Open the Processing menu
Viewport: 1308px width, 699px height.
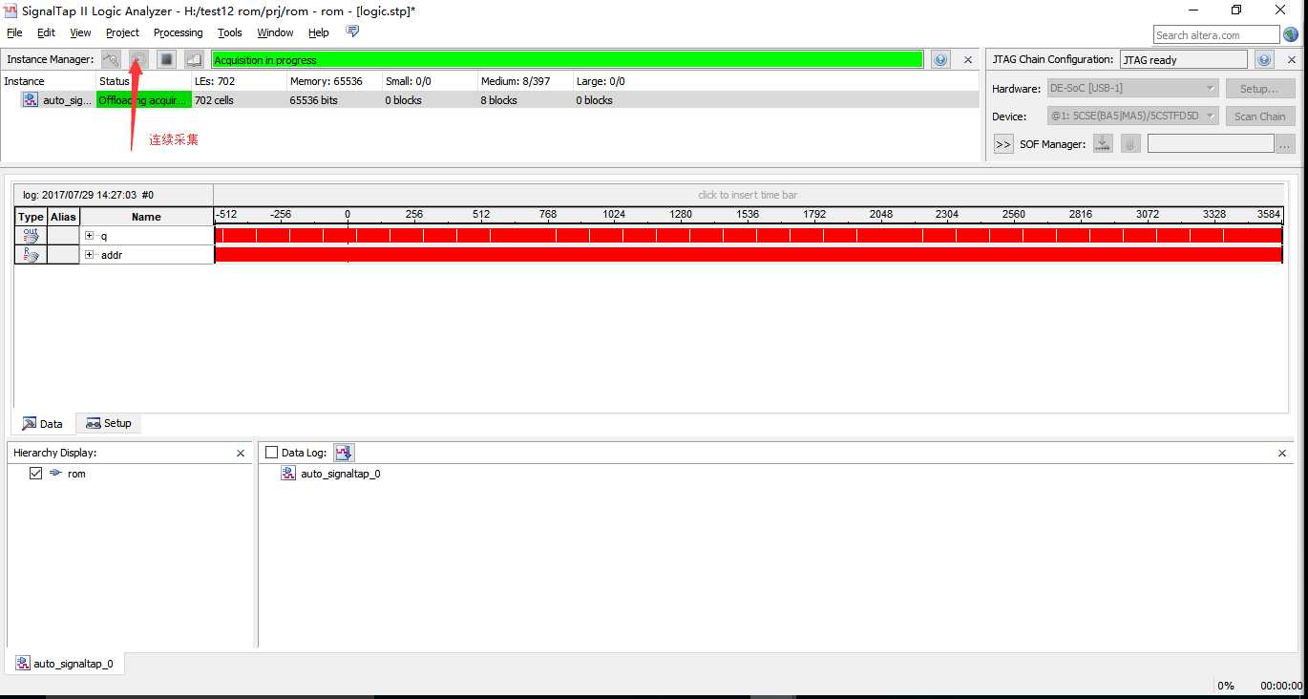click(178, 32)
